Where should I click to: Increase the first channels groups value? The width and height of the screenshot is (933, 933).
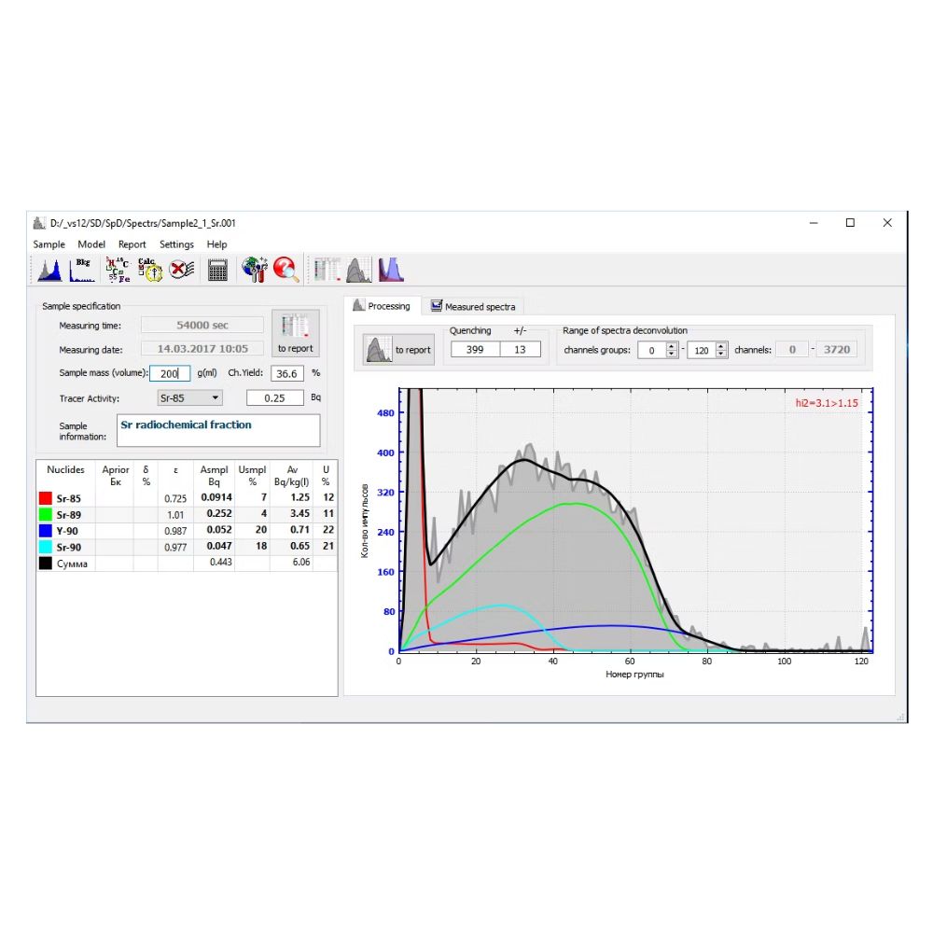(x=671, y=345)
